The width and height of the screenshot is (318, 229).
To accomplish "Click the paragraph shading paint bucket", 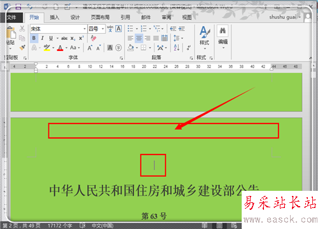I will tap(130, 48).
